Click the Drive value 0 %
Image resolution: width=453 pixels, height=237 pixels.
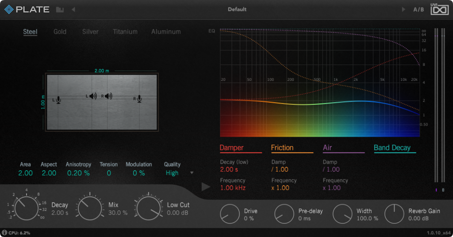tap(249, 218)
